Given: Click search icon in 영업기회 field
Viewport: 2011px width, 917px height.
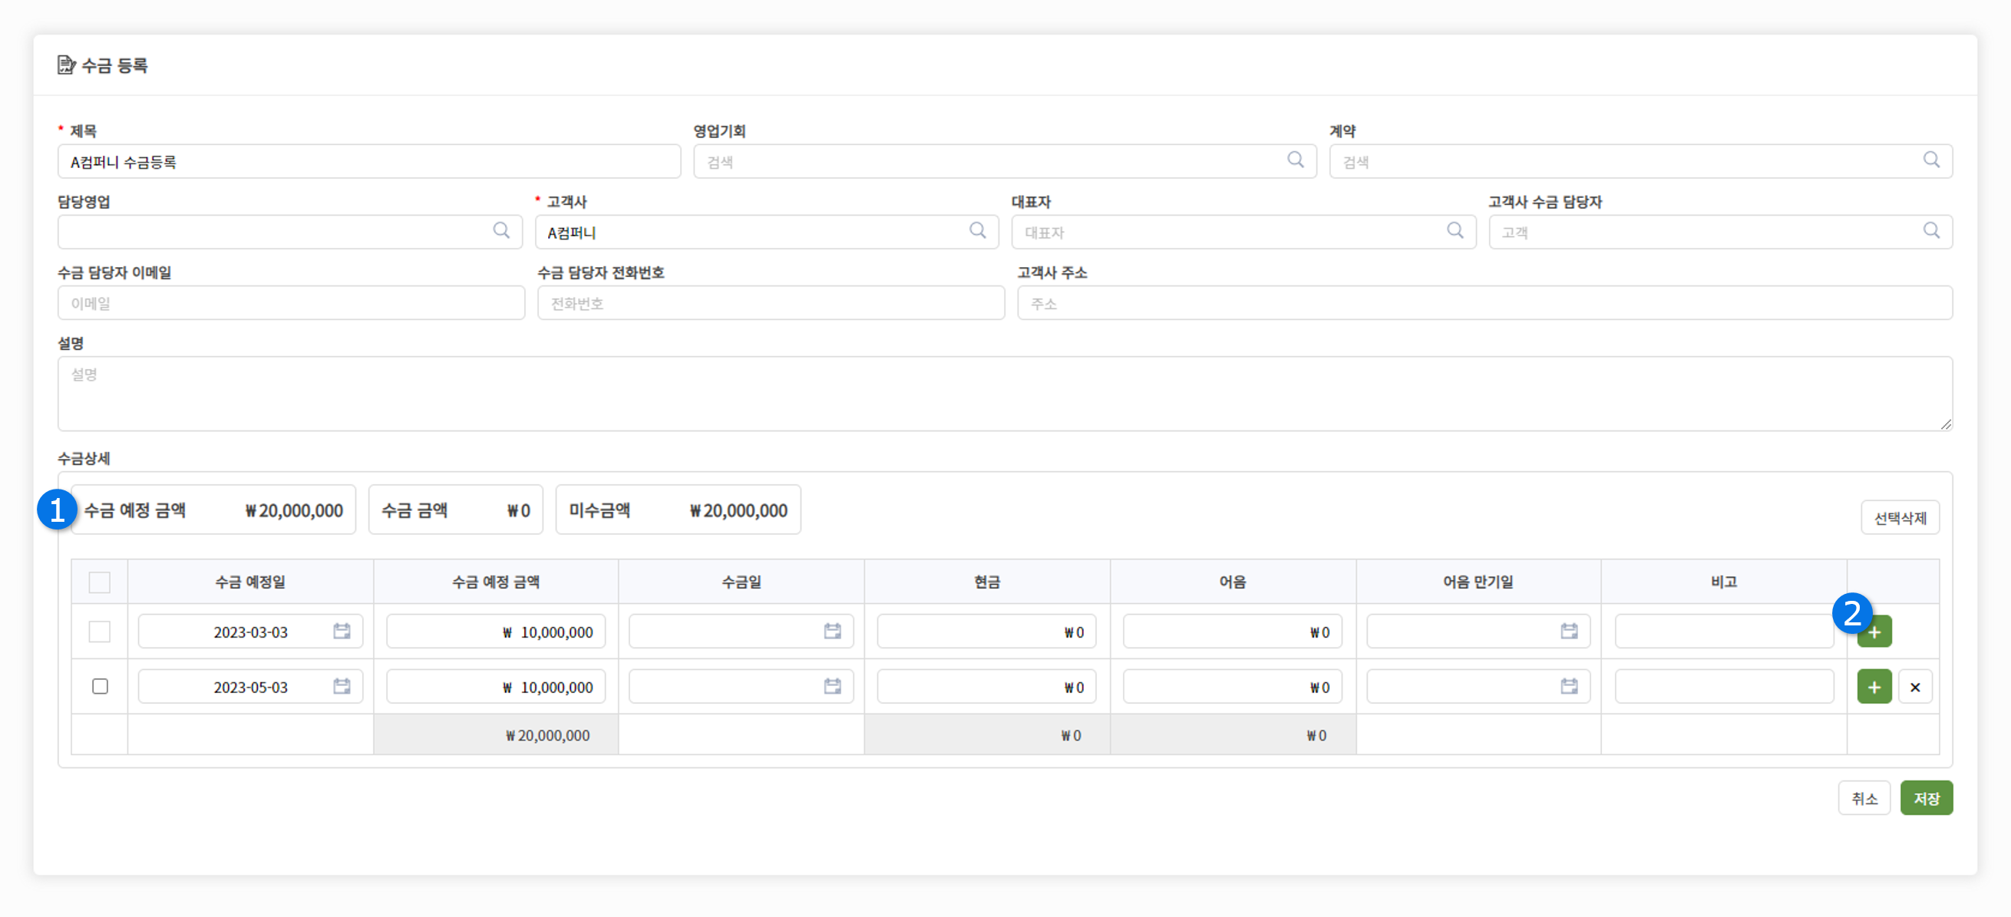Looking at the screenshot, I should [1295, 161].
